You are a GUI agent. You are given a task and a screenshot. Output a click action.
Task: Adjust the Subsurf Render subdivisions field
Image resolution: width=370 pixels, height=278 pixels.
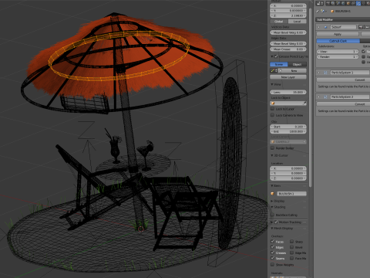[338, 56]
